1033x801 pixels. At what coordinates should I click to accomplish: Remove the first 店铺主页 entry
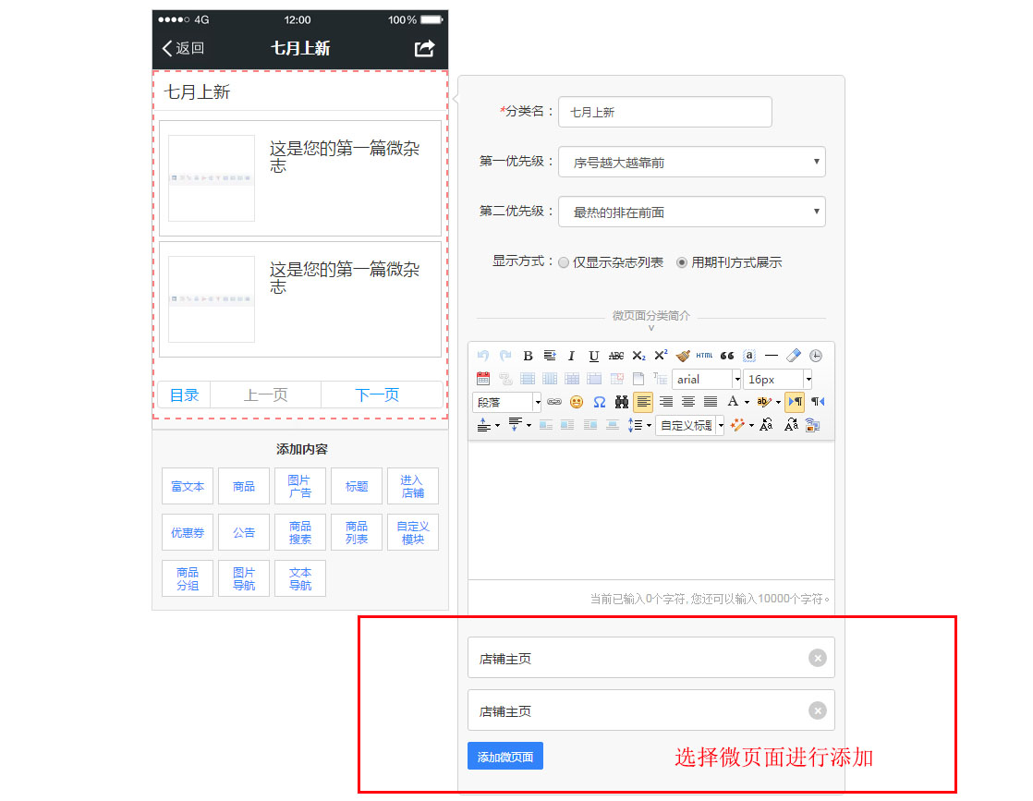(817, 658)
